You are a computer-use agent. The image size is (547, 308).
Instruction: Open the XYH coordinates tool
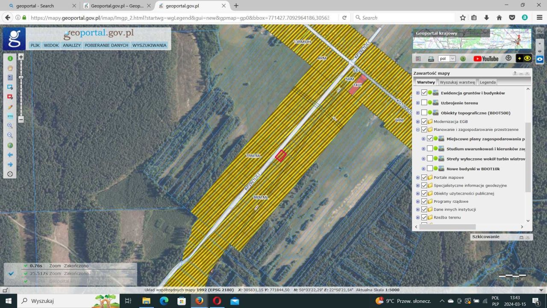[x=10, y=116]
